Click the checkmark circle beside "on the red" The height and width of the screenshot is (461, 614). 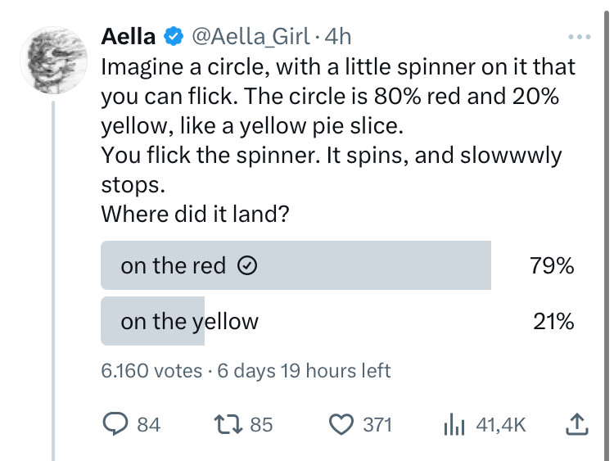click(247, 266)
